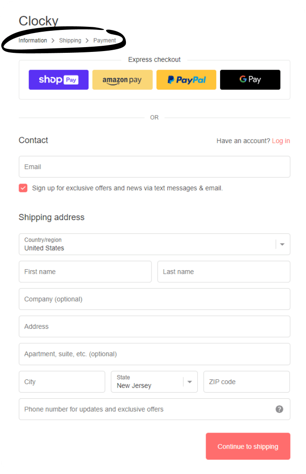Focus the Email input field
The image size is (306, 474).
click(155, 167)
